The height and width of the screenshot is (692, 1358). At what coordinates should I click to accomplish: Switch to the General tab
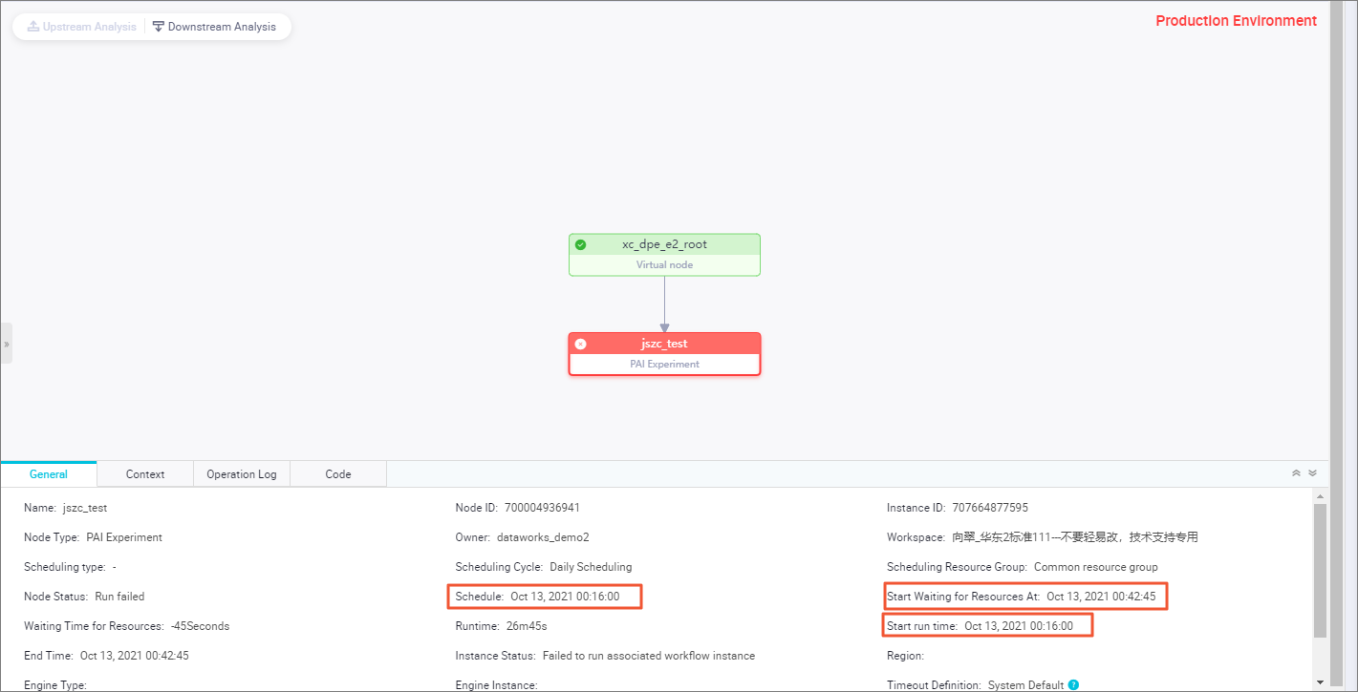tap(49, 474)
